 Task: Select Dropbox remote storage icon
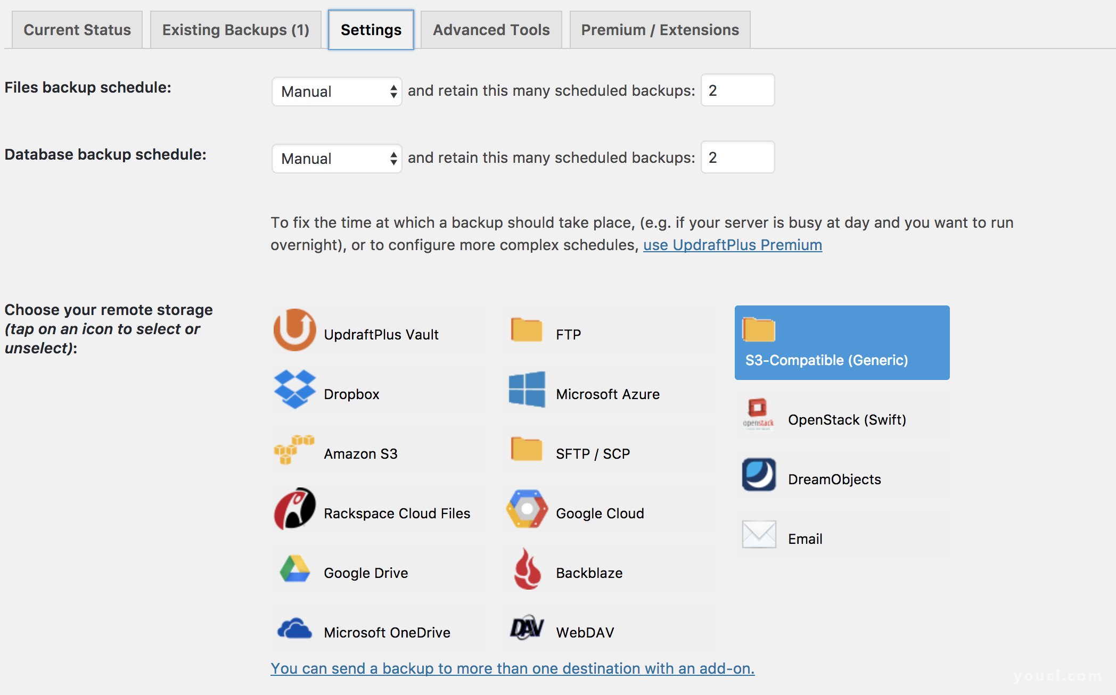click(x=297, y=392)
